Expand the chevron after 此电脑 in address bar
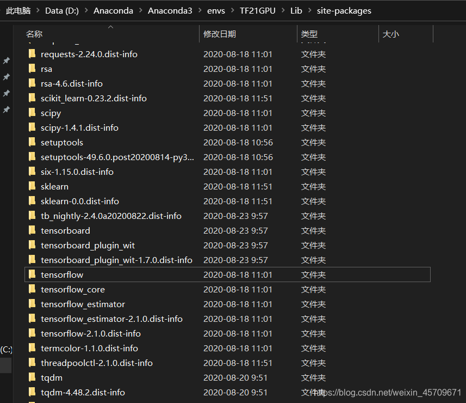 (38, 10)
